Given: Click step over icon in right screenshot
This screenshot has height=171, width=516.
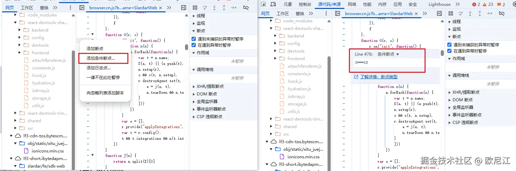Looking at the screenshot, I should click(x=461, y=13).
